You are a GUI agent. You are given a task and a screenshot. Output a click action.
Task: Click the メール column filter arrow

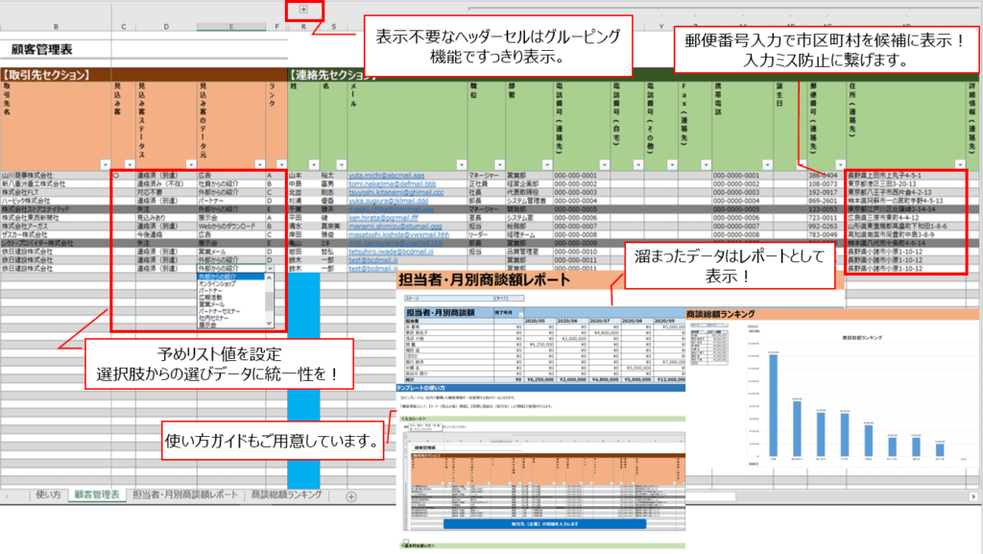click(x=460, y=165)
